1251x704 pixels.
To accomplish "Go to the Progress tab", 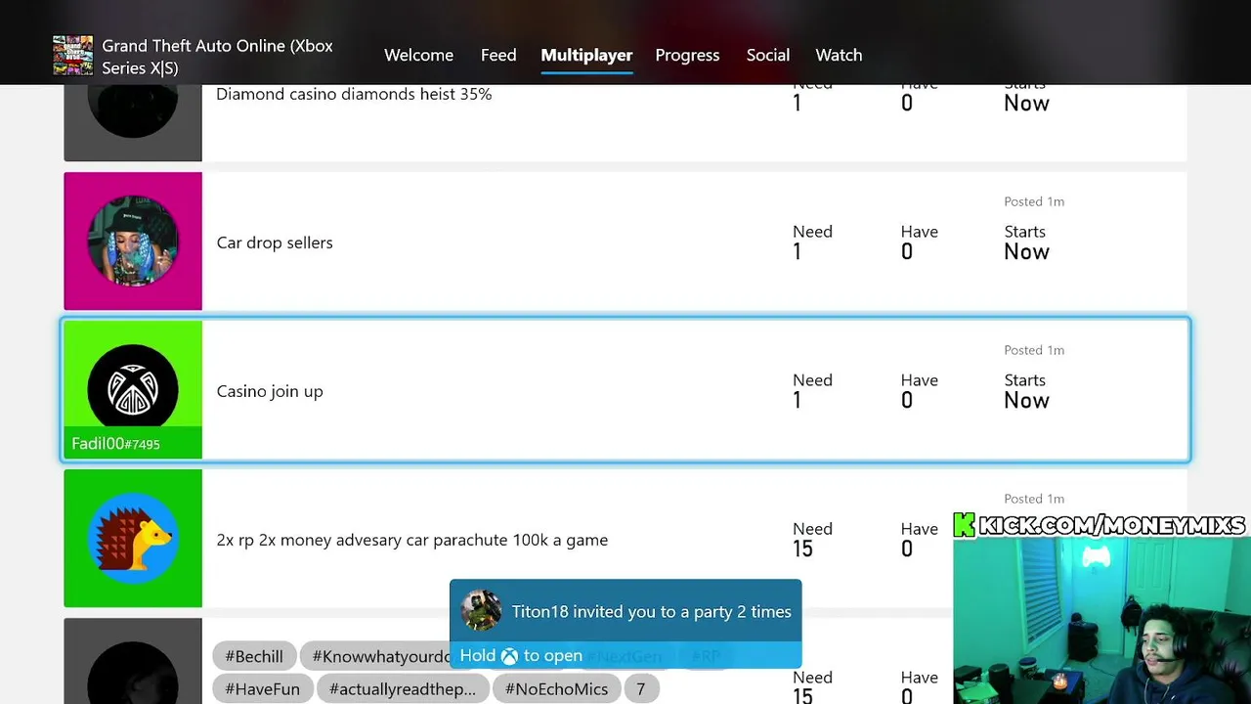I will point(687,55).
